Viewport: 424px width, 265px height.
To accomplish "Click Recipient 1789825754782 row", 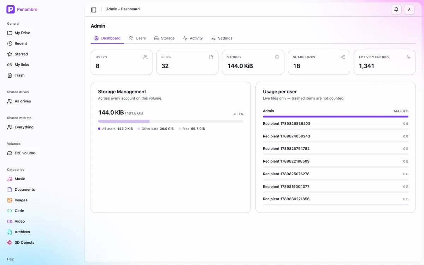I will (x=336, y=151).
